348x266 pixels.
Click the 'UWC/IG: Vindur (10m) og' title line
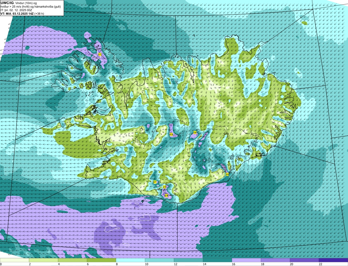[x=18, y=3]
